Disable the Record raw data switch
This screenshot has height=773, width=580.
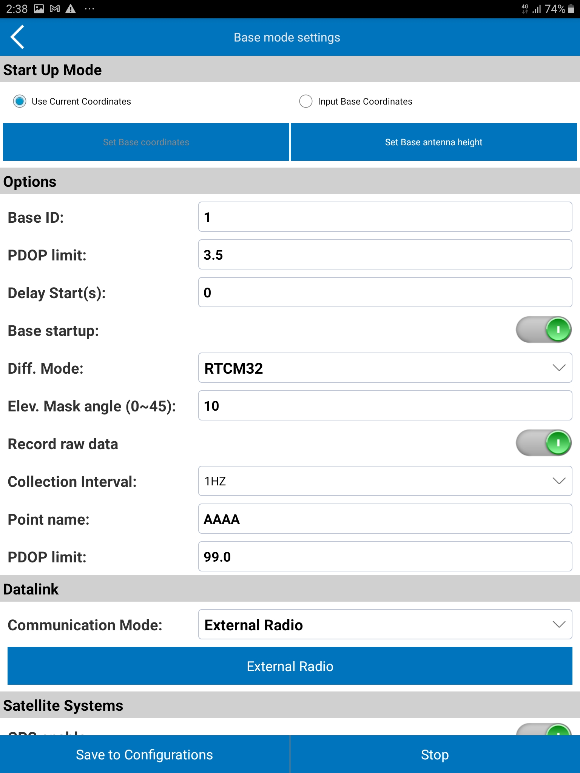[x=543, y=443]
